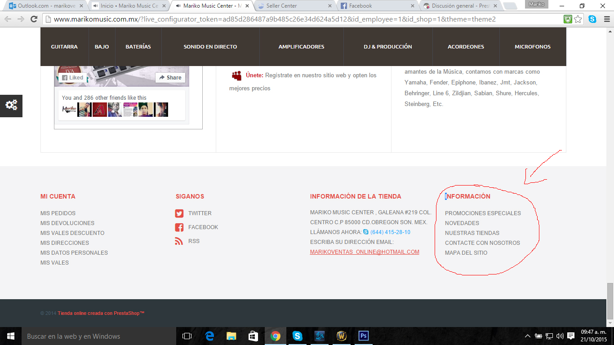Open the GUITARRA menu category
Screen dimensions: 614x345
64,47
